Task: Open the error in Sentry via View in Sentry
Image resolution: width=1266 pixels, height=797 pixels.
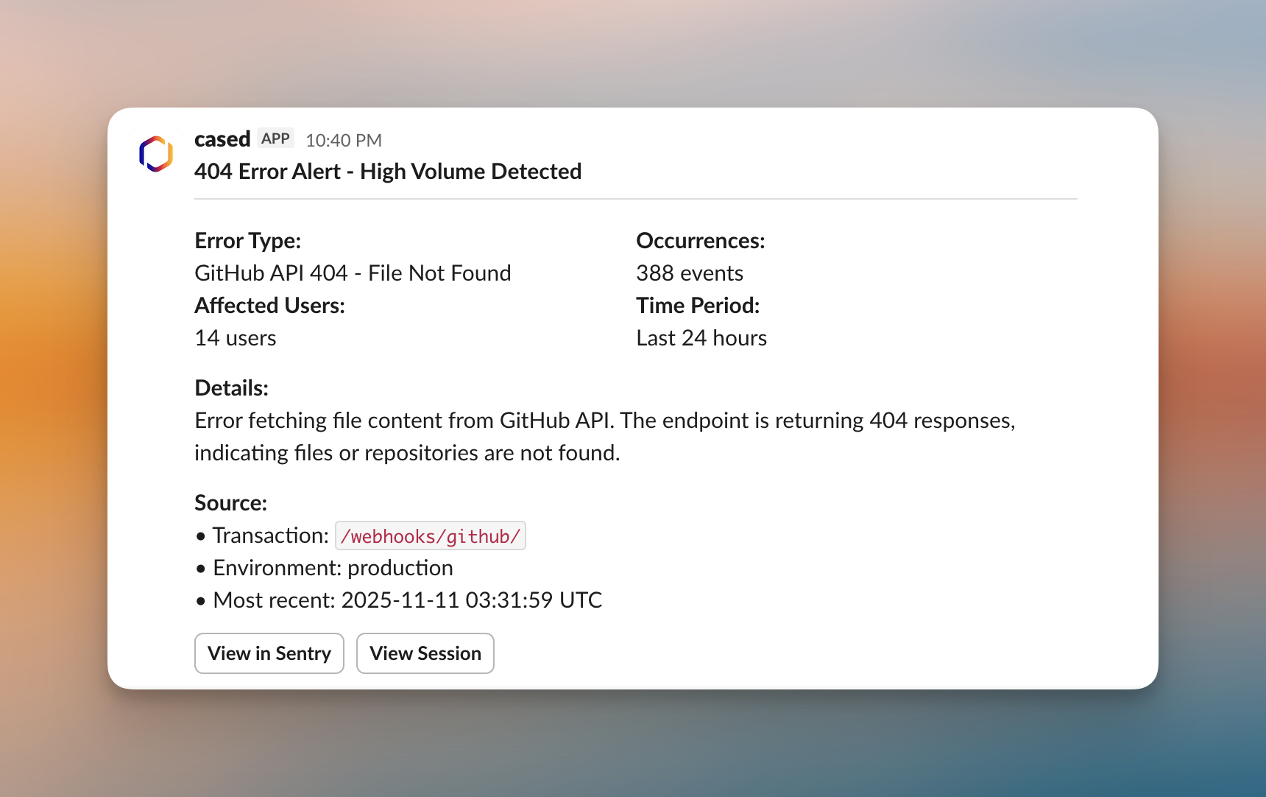Action: tap(269, 653)
